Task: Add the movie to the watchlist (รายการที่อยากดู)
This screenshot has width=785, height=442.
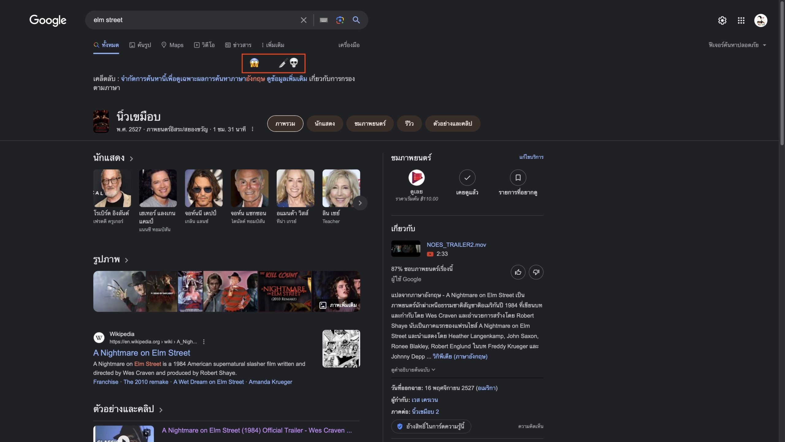Action: click(518, 178)
